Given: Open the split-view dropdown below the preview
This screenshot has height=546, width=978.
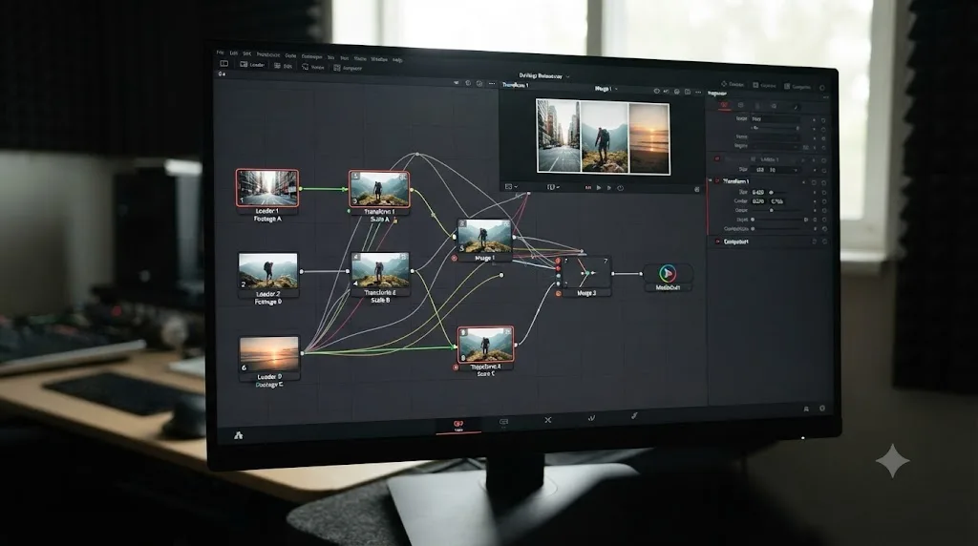Looking at the screenshot, I should point(553,186).
